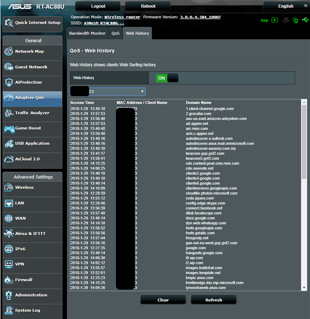The height and width of the screenshot is (319, 310).
Task: Click the App link text
Action: pyautogui.click(x=264, y=20)
